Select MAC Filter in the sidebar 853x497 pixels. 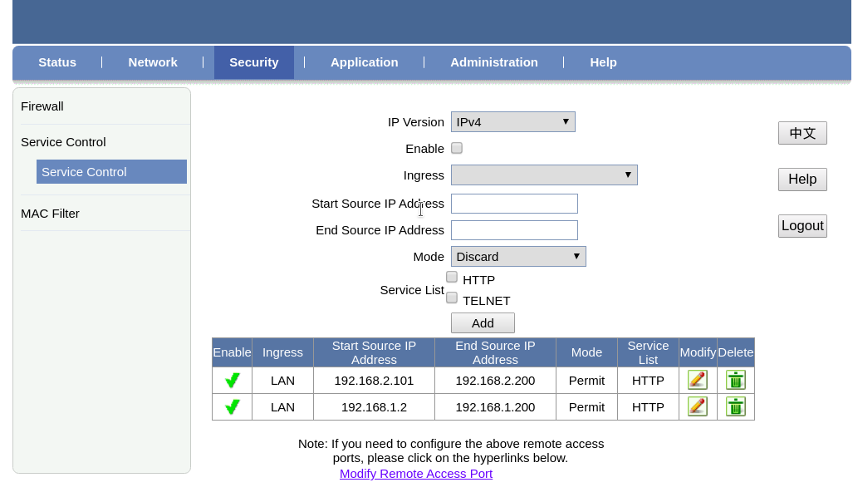click(x=50, y=214)
